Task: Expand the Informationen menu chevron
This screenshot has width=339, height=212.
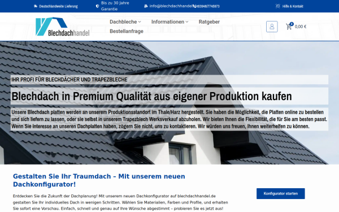Action: 187,22
